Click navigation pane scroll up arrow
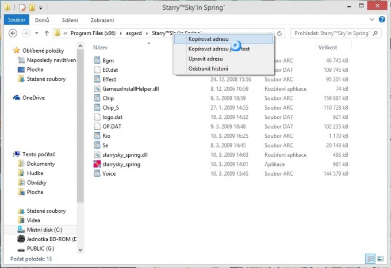 [80, 46]
